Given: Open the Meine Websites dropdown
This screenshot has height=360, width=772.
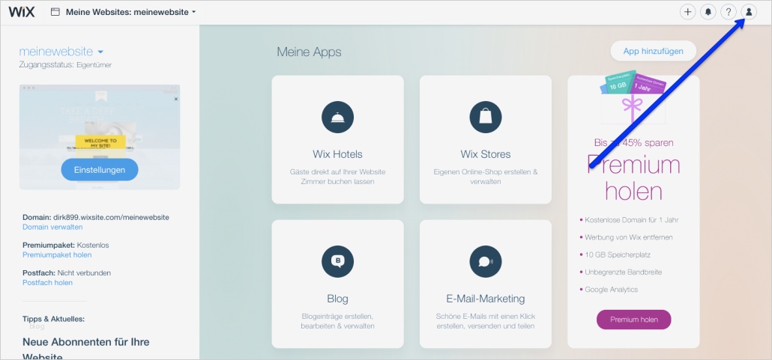Looking at the screenshot, I should click(130, 12).
